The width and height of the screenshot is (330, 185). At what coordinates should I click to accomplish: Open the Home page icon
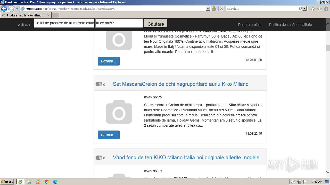point(313,9)
